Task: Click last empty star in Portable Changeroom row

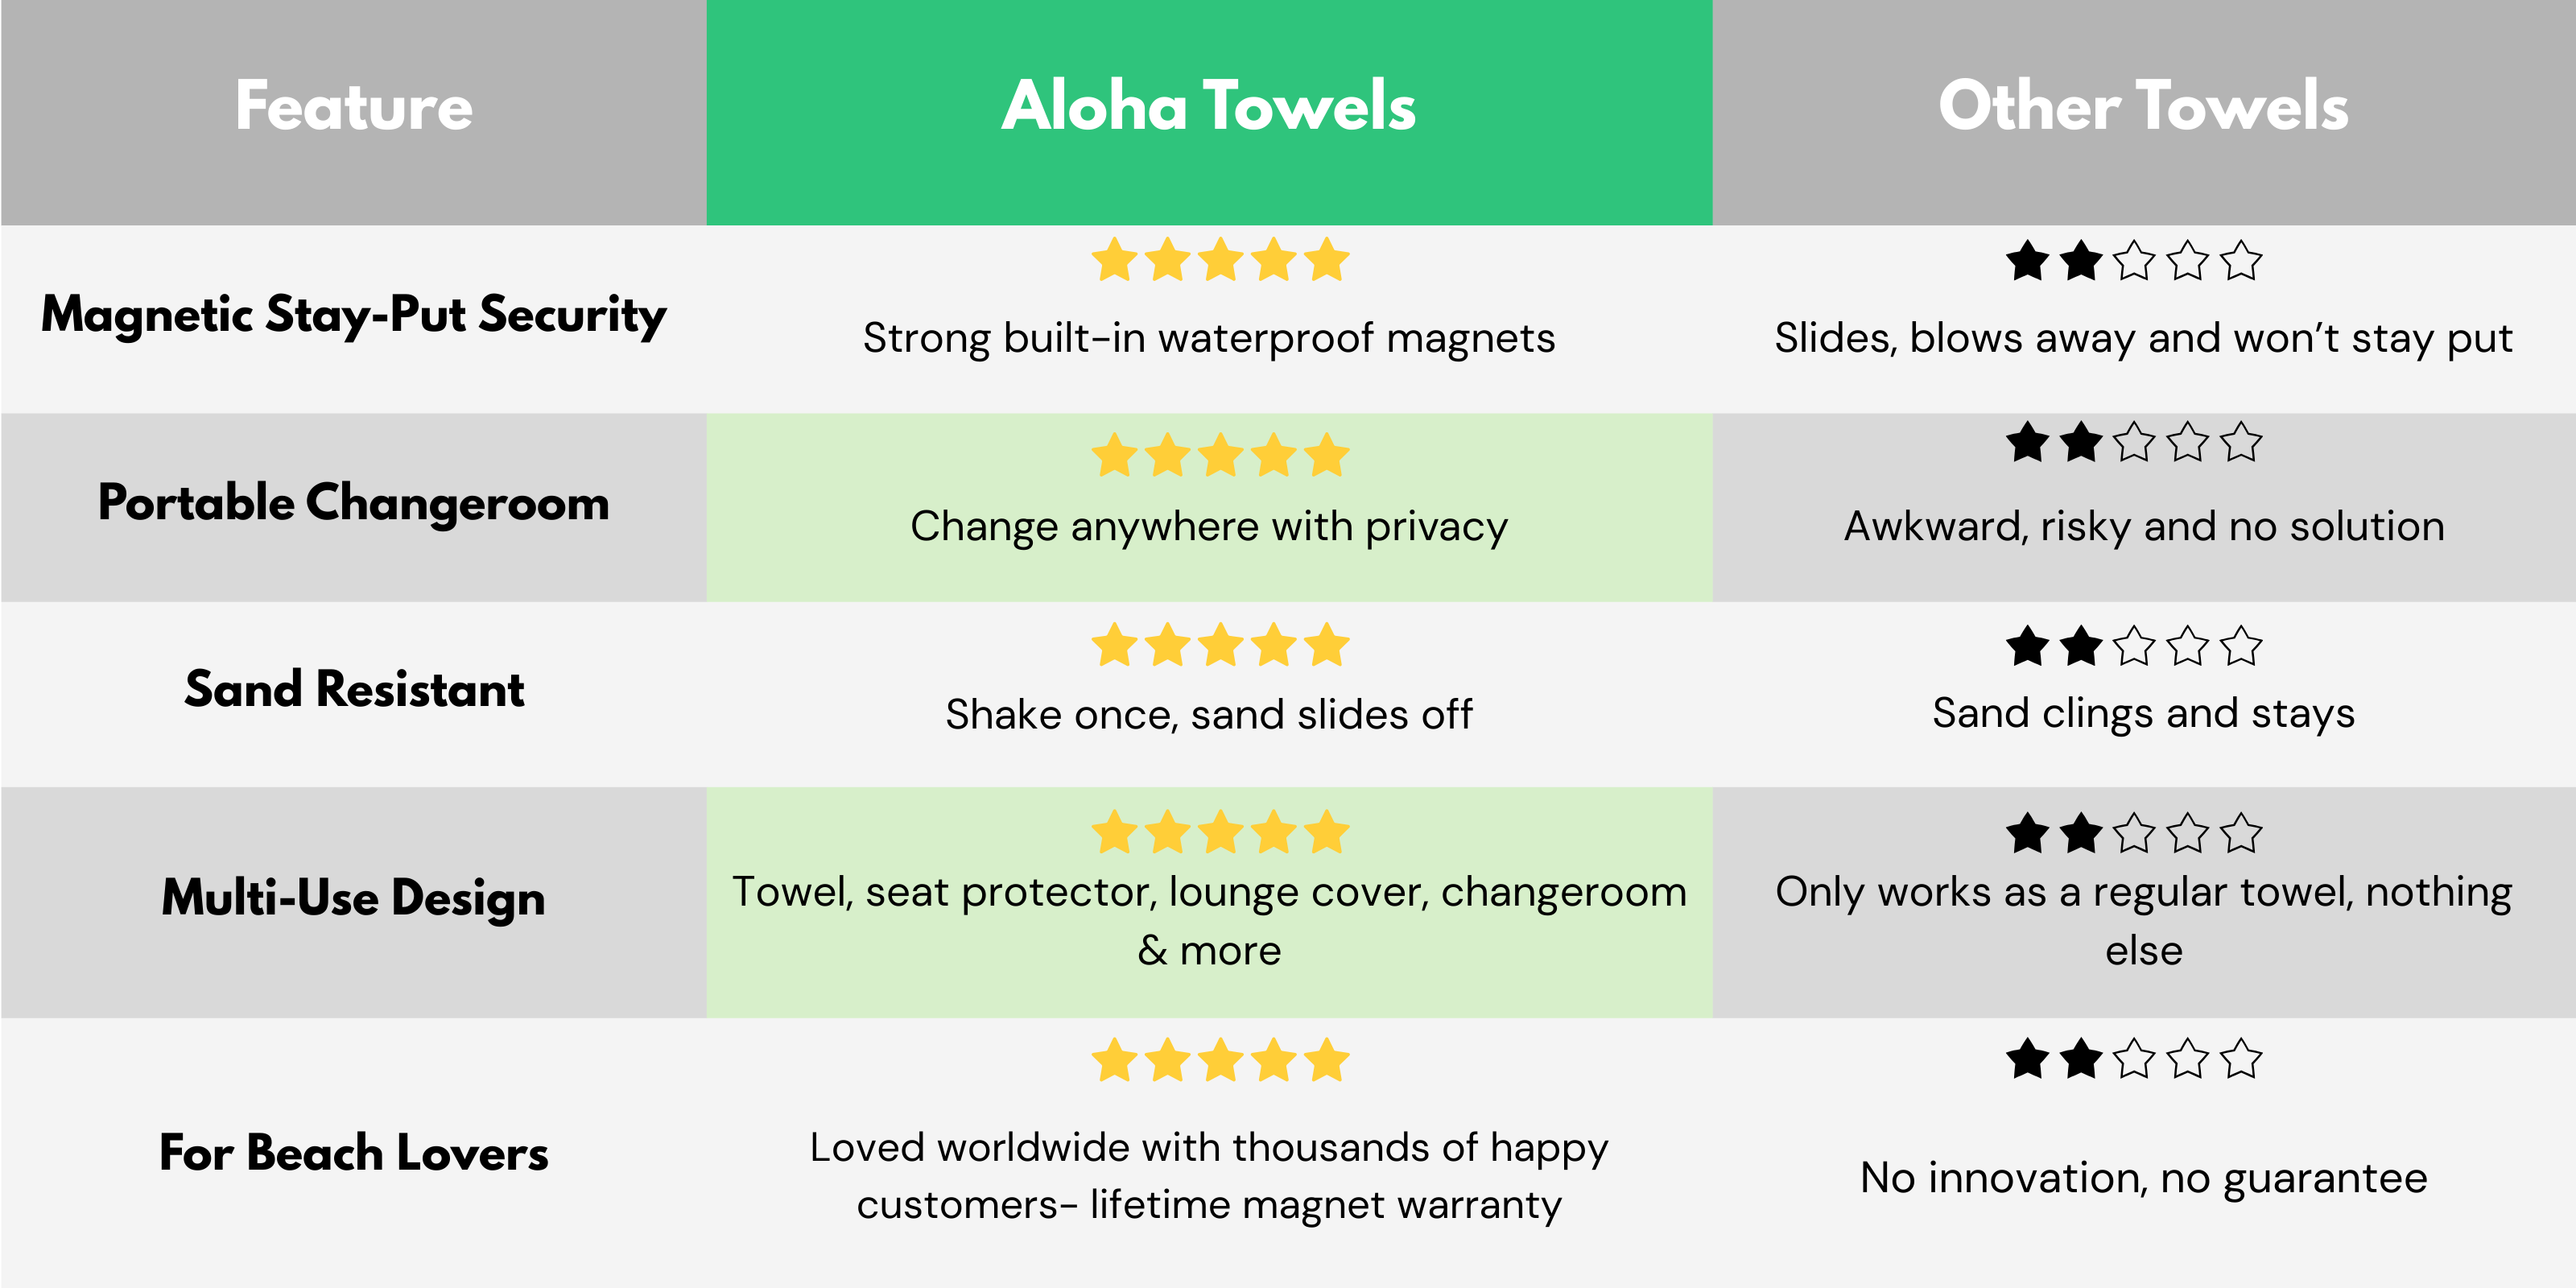Action: coord(2241,442)
